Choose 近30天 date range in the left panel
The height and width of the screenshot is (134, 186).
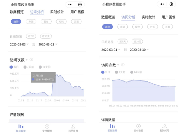[x=46, y=36]
